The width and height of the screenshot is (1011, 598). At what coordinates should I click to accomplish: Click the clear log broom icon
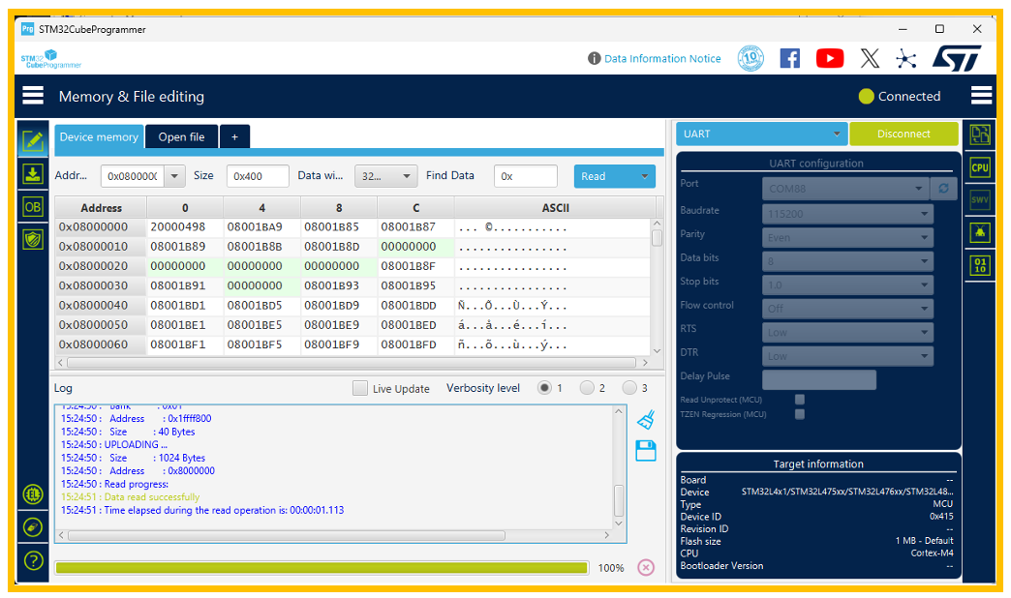(x=646, y=420)
